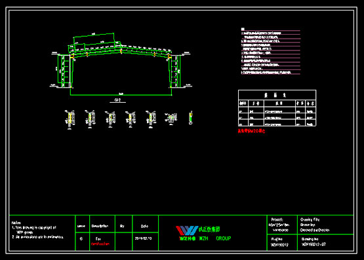364x260 pixels.
Task: Click the Description column header
Action: click(x=100, y=226)
